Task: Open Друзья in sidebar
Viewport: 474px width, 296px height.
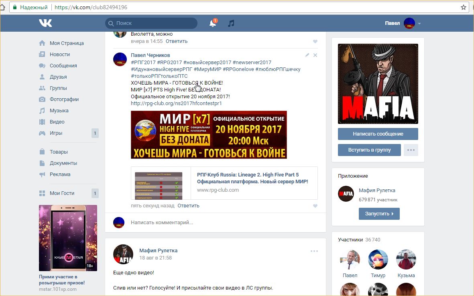Action: 58,77
